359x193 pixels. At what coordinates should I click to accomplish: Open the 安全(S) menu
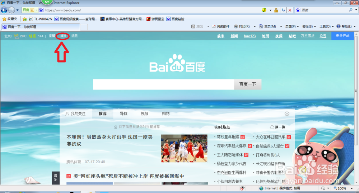tap(309, 26)
